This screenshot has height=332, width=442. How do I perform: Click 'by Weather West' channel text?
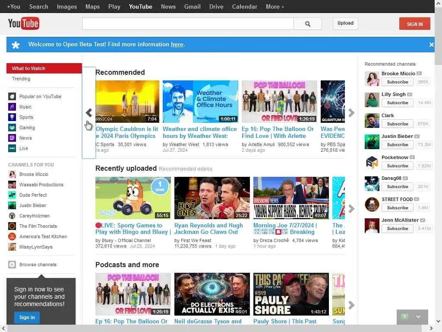181,144
